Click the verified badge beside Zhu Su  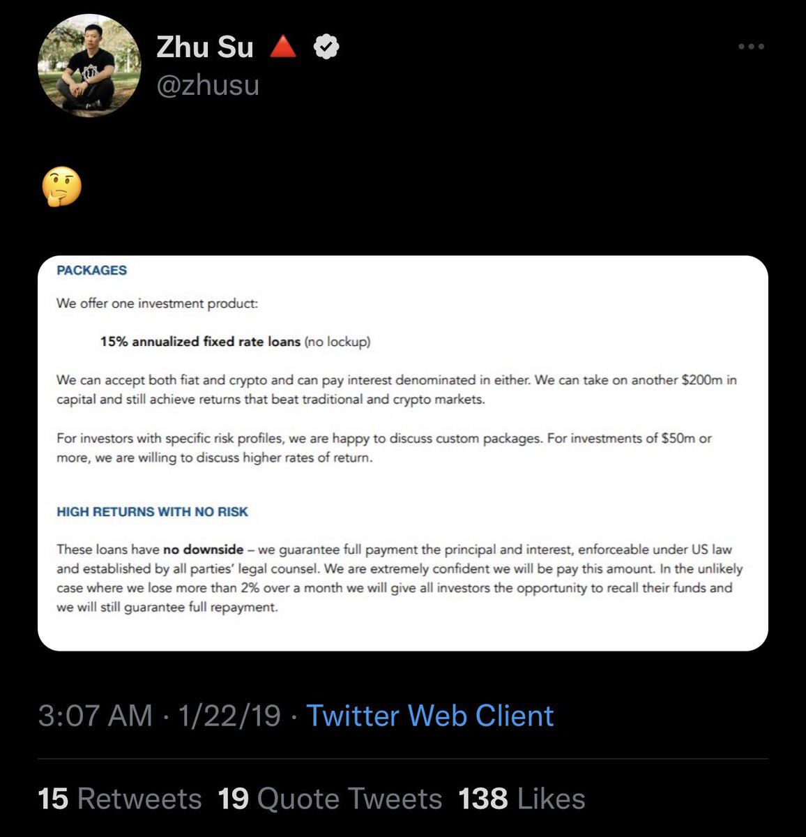point(326,47)
